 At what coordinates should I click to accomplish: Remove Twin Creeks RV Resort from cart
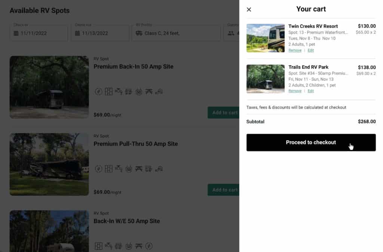pyautogui.click(x=295, y=50)
